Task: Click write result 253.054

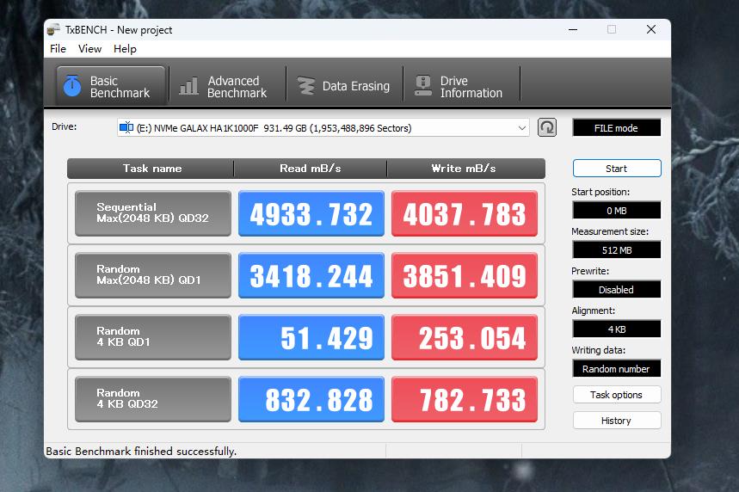Action: 465,337
